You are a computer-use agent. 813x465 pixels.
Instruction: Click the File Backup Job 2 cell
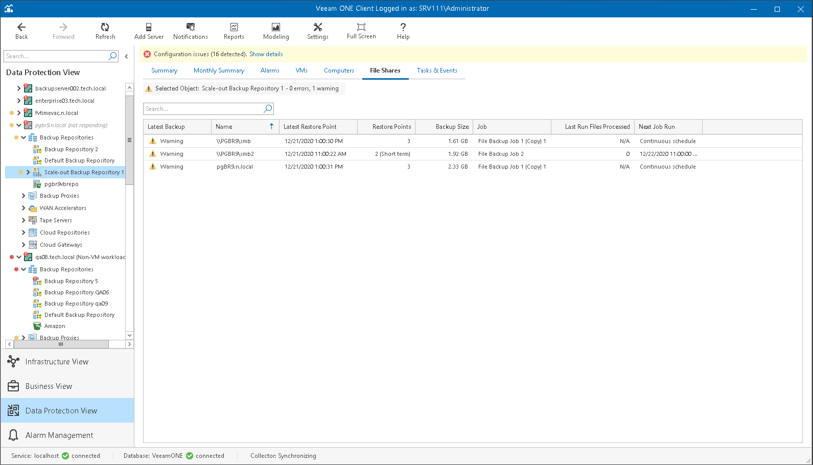click(501, 154)
